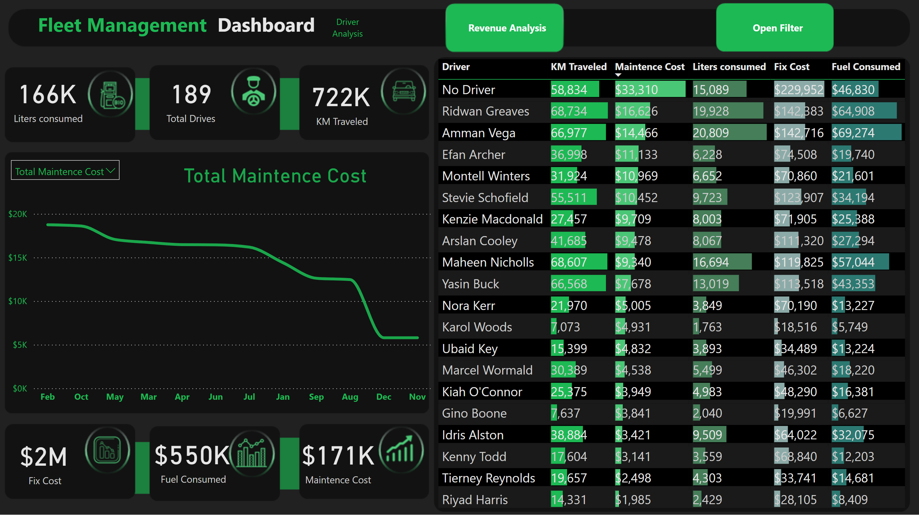Viewport: 919px width, 515px height.
Task: Click the $550K Fuel Consumed value
Action: 192,456
